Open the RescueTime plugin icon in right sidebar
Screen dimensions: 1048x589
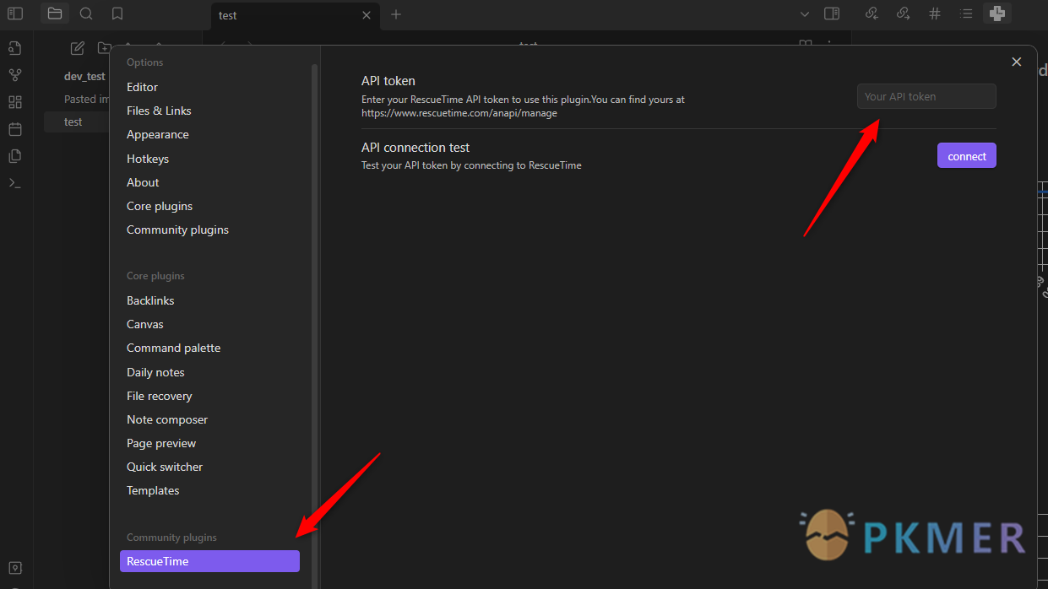click(997, 14)
